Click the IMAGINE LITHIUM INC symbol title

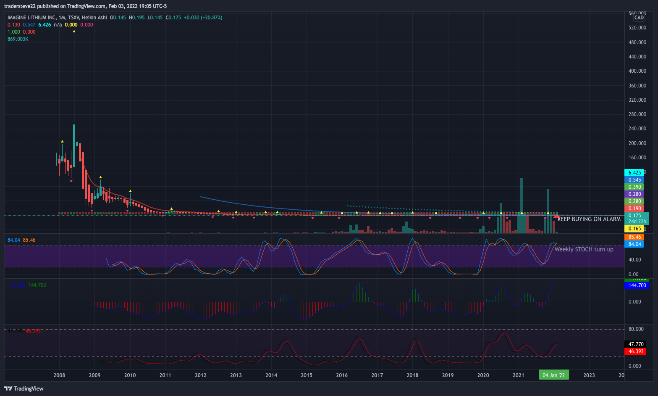[x=31, y=18]
